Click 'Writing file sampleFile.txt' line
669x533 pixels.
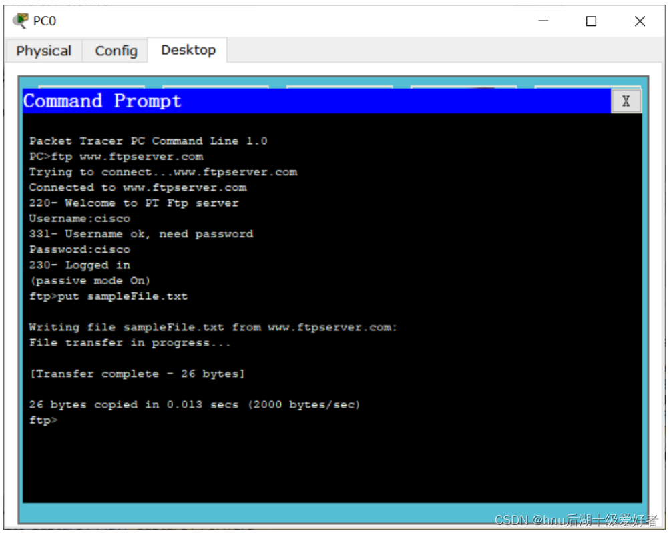click(213, 328)
